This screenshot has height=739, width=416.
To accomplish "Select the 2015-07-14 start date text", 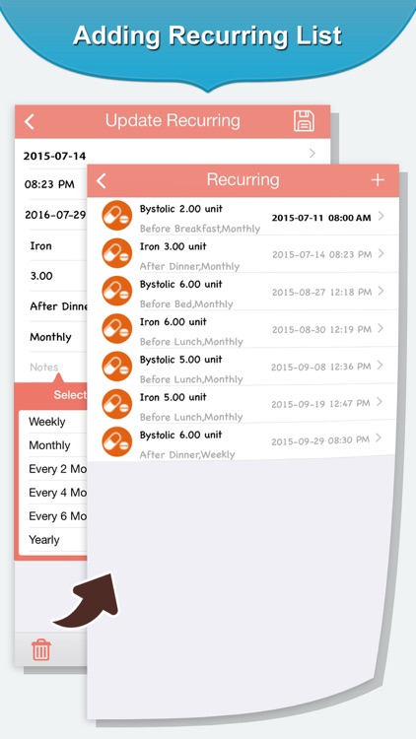I will pos(55,156).
